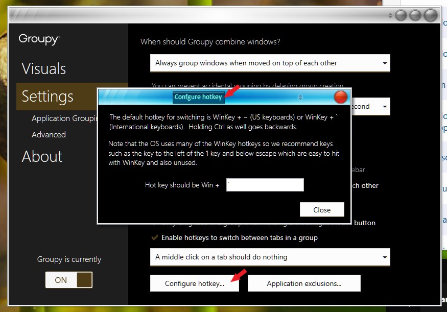Image resolution: width=447 pixels, height=312 pixels.
Task: Click the rightmost gray orb in Groupy title bar
Action: click(431, 15)
